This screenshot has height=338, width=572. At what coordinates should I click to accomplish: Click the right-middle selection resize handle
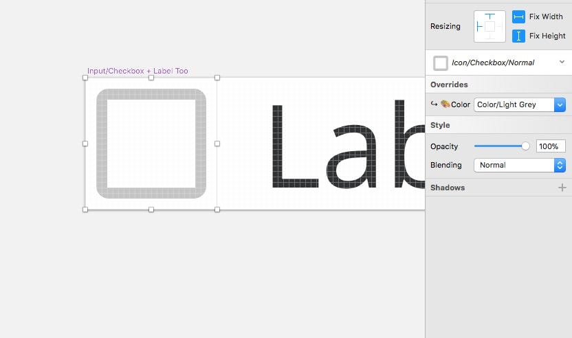coord(217,144)
